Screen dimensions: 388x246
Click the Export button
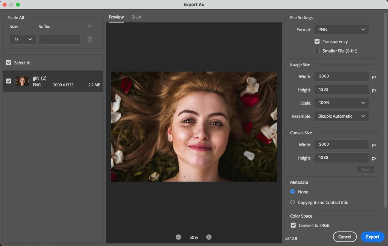coord(372,237)
